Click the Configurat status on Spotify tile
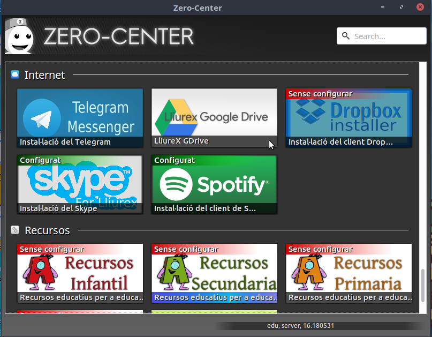The width and height of the screenshot is (432, 337). click(175, 160)
